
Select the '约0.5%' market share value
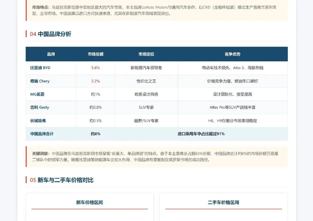point(96,121)
